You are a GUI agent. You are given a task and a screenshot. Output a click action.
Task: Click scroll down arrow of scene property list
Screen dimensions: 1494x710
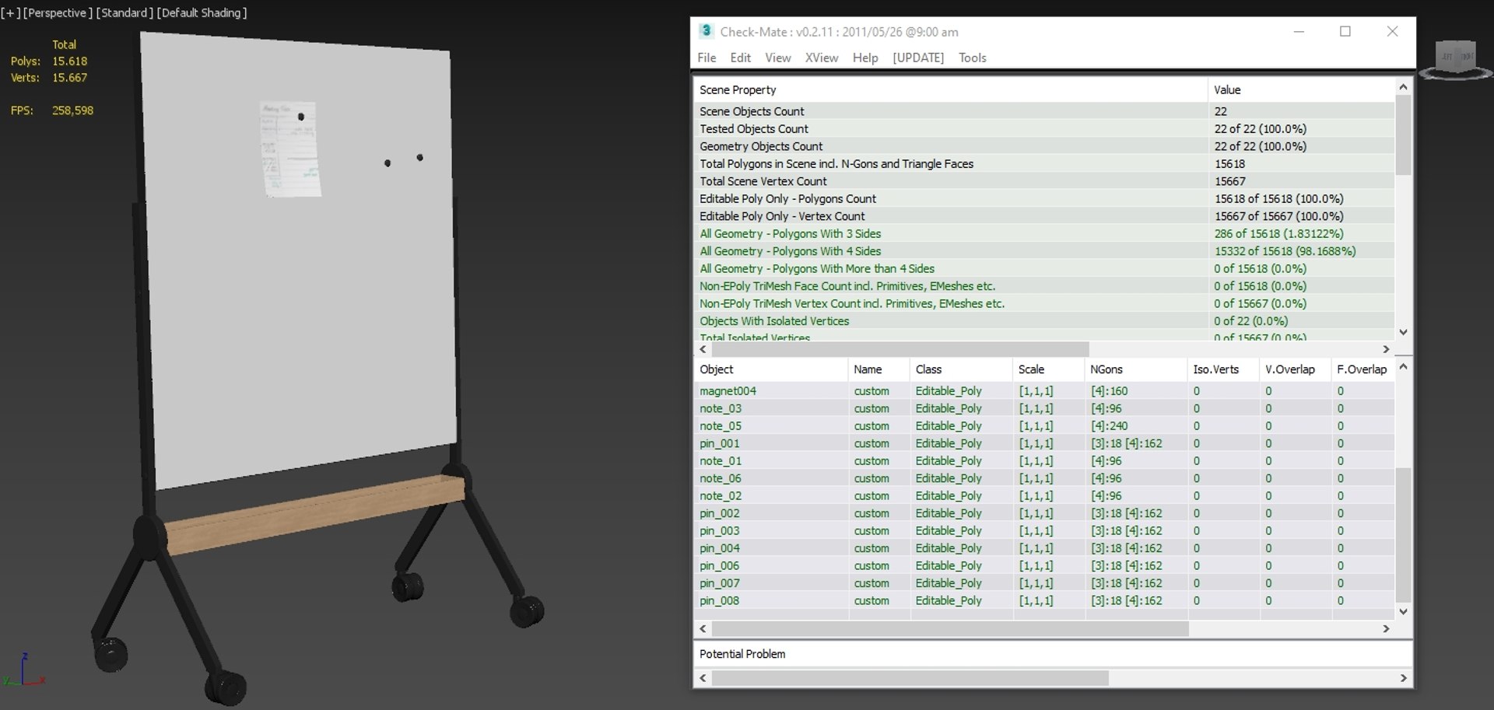(1403, 332)
